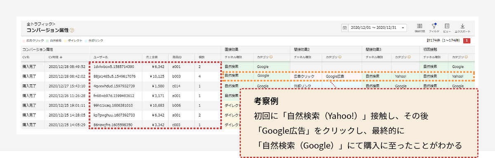Click チャネル種別 header under 間接効果2
Image resolution: width=495 pixels, height=158 pixels.
(x=302, y=57)
